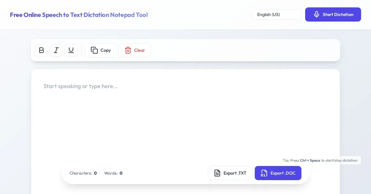
Task: Open the English (US) language dropdown
Action: coord(276,14)
